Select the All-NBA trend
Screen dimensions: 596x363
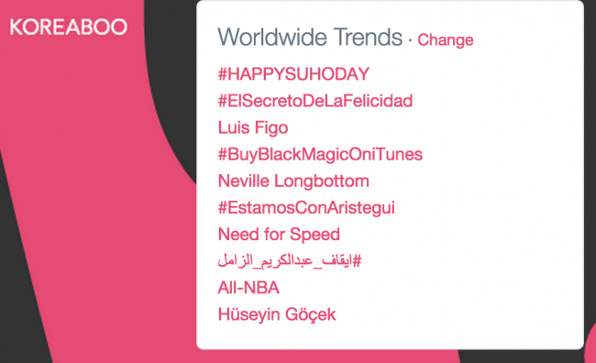(248, 288)
